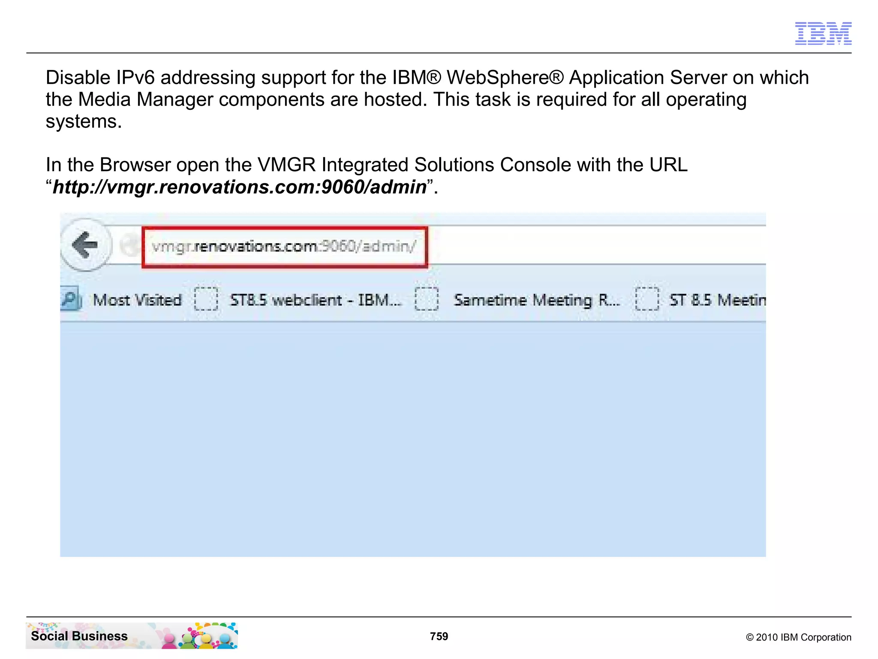
Task: Click the Social Business footer banner
Action: click(132, 635)
